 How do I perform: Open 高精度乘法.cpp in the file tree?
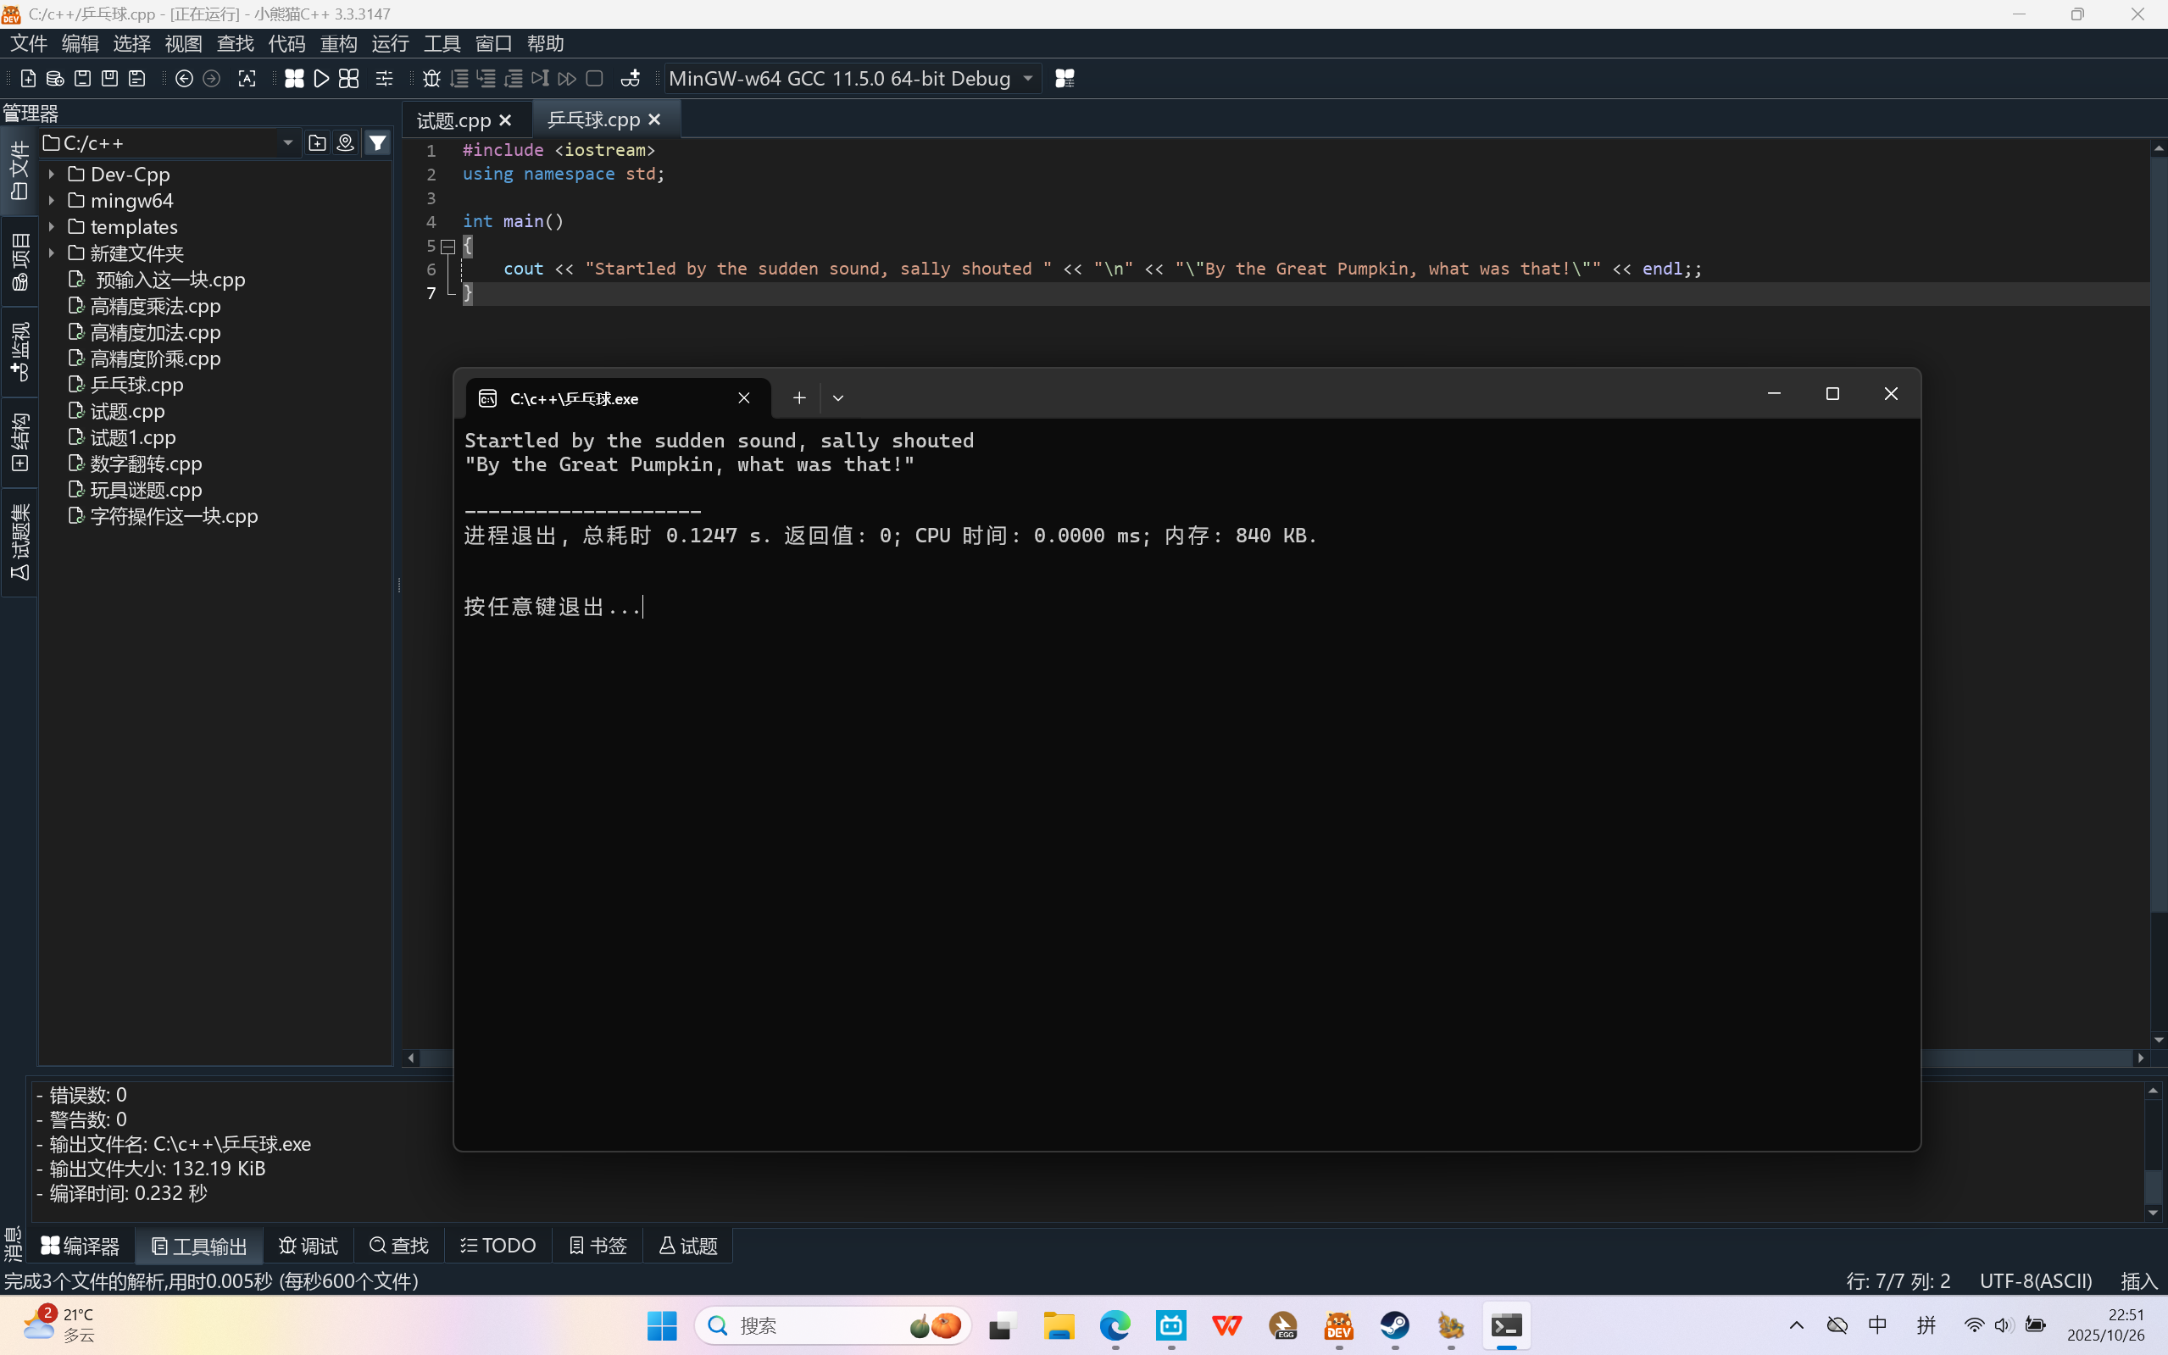click(x=155, y=306)
